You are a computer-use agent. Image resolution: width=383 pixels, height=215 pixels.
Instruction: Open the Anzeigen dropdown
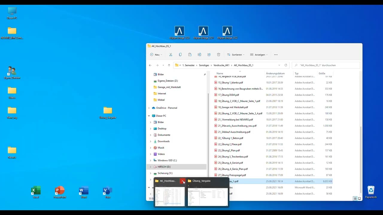coord(259,55)
